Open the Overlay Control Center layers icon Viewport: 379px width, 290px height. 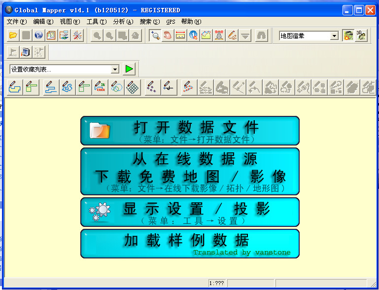click(64, 36)
